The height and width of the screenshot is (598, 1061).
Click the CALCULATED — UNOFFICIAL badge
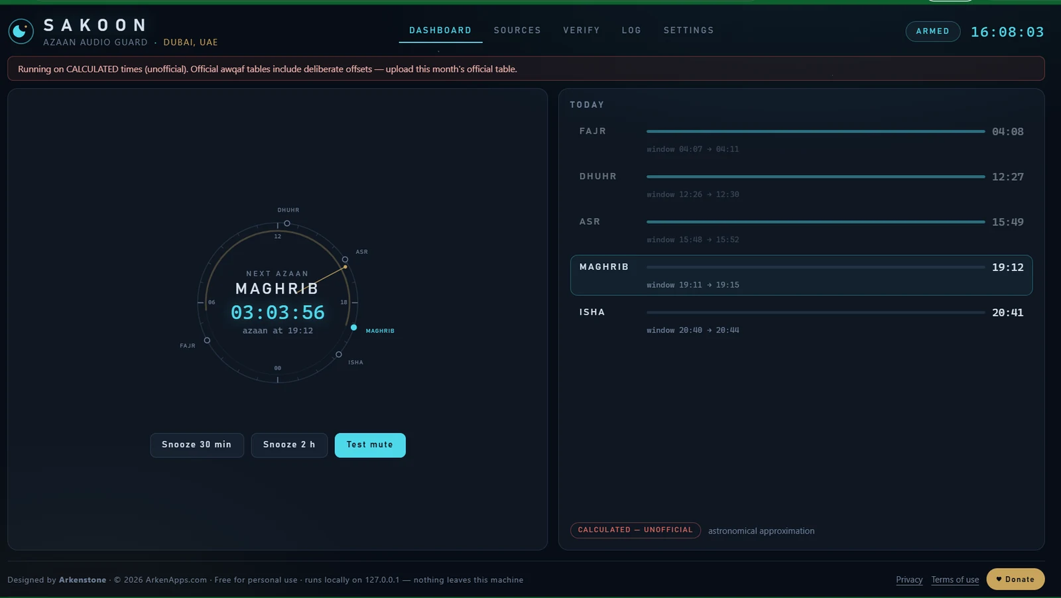click(635, 530)
